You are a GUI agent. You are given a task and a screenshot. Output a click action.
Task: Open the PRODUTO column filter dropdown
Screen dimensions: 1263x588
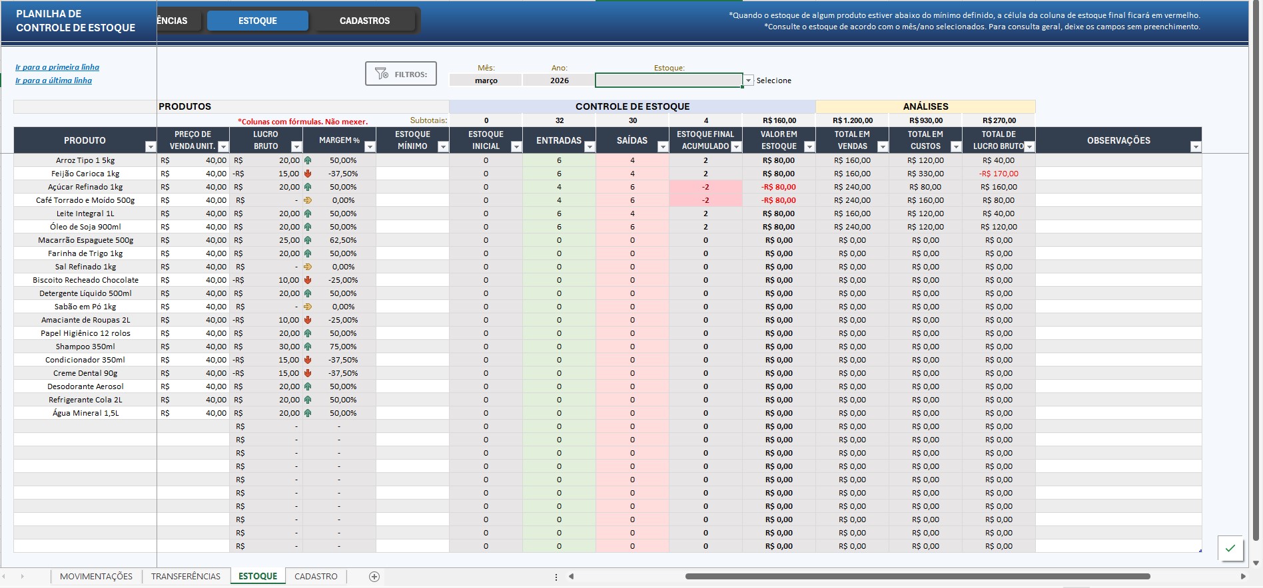pyautogui.click(x=151, y=147)
